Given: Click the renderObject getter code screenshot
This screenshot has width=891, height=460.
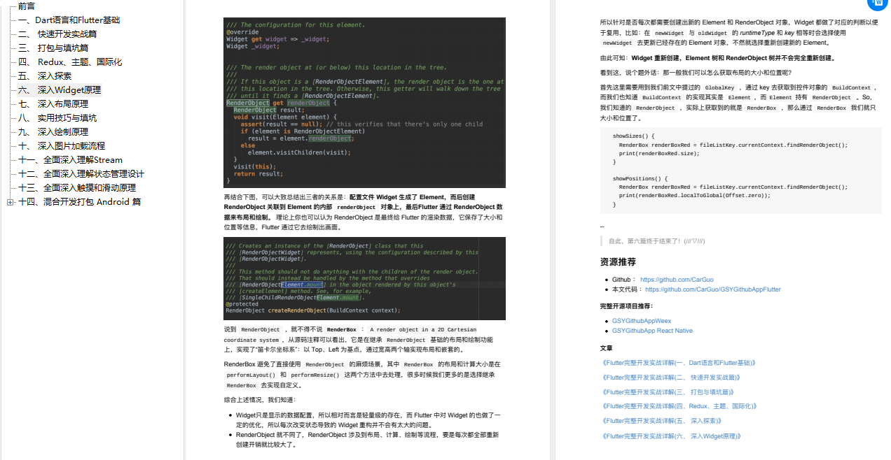Looking at the screenshot, I should click(364, 102).
